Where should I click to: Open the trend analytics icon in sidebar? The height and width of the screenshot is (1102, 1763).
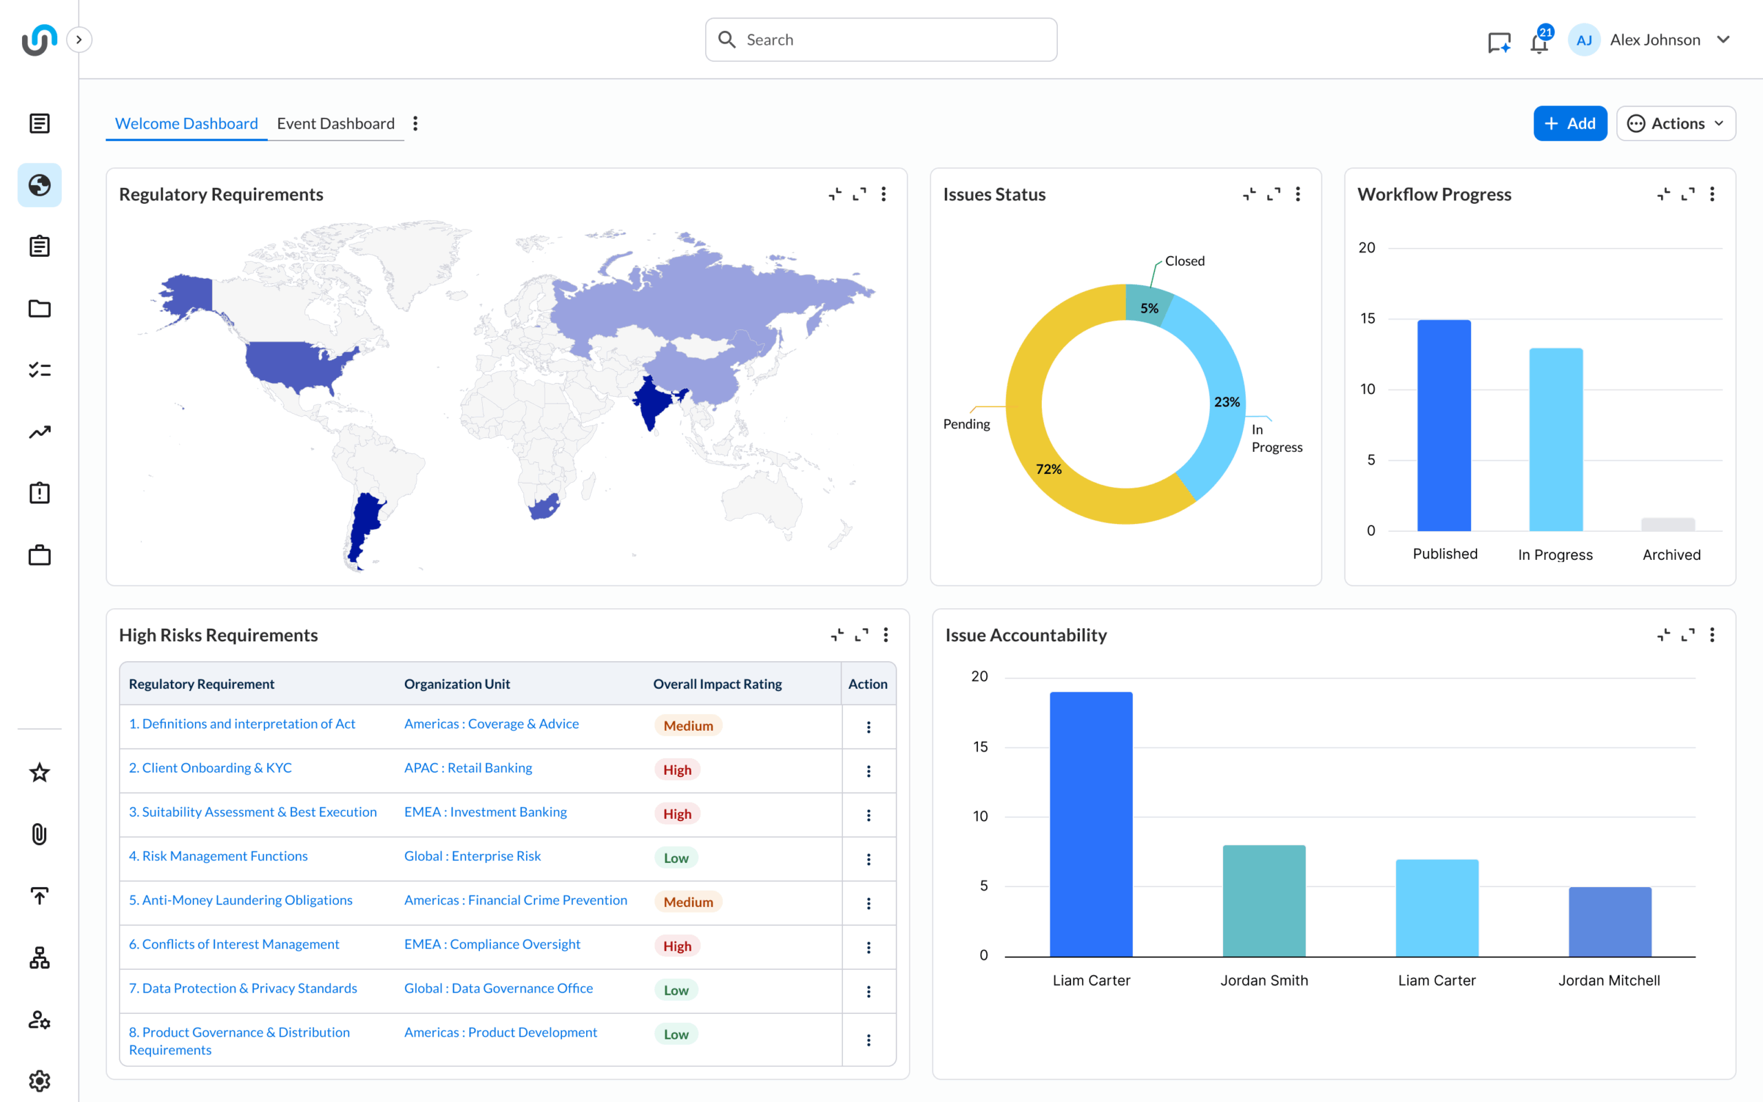[39, 433]
